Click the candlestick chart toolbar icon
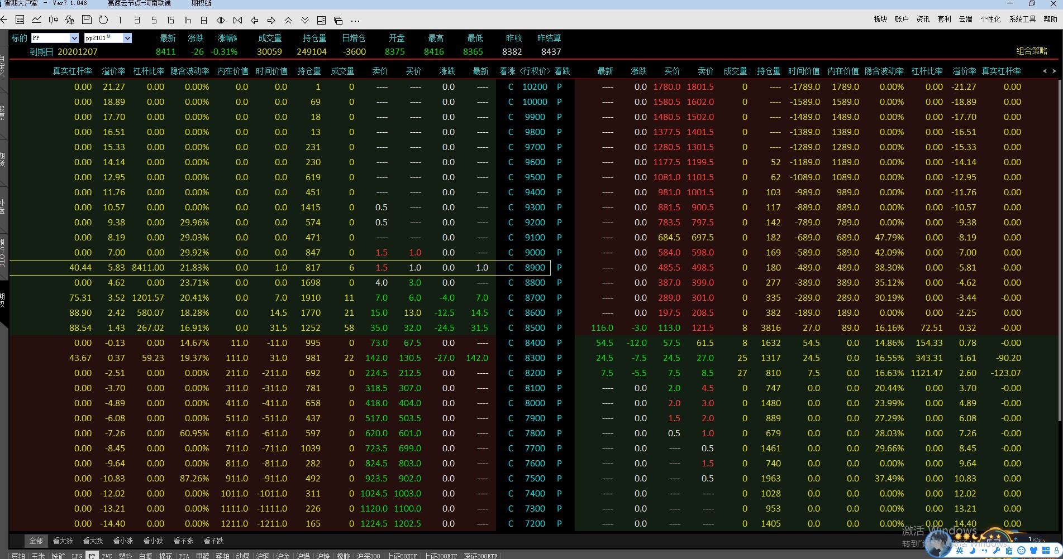The height and width of the screenshot is (559, 1063). click(x=53, y=20)
